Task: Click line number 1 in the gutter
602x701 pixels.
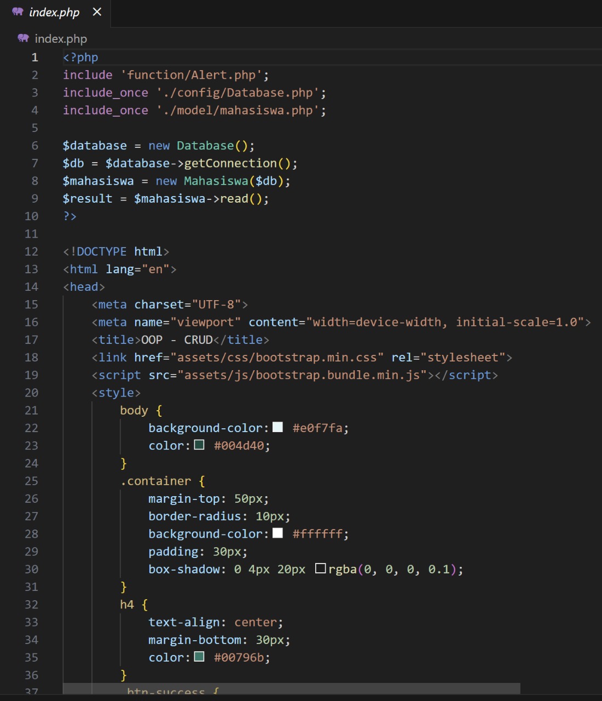Action: [34, 58]
